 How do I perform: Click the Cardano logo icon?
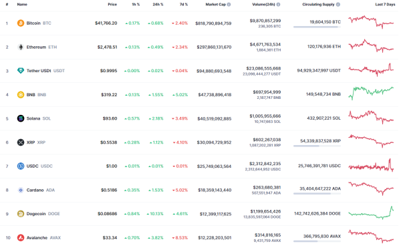tap(21, 190)
